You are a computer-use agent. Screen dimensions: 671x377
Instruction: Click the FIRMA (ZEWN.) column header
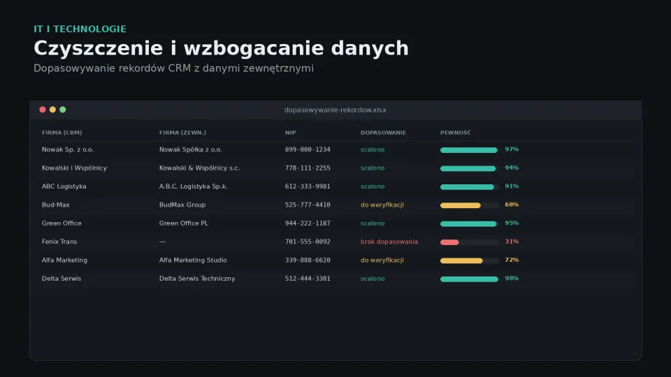182,133
